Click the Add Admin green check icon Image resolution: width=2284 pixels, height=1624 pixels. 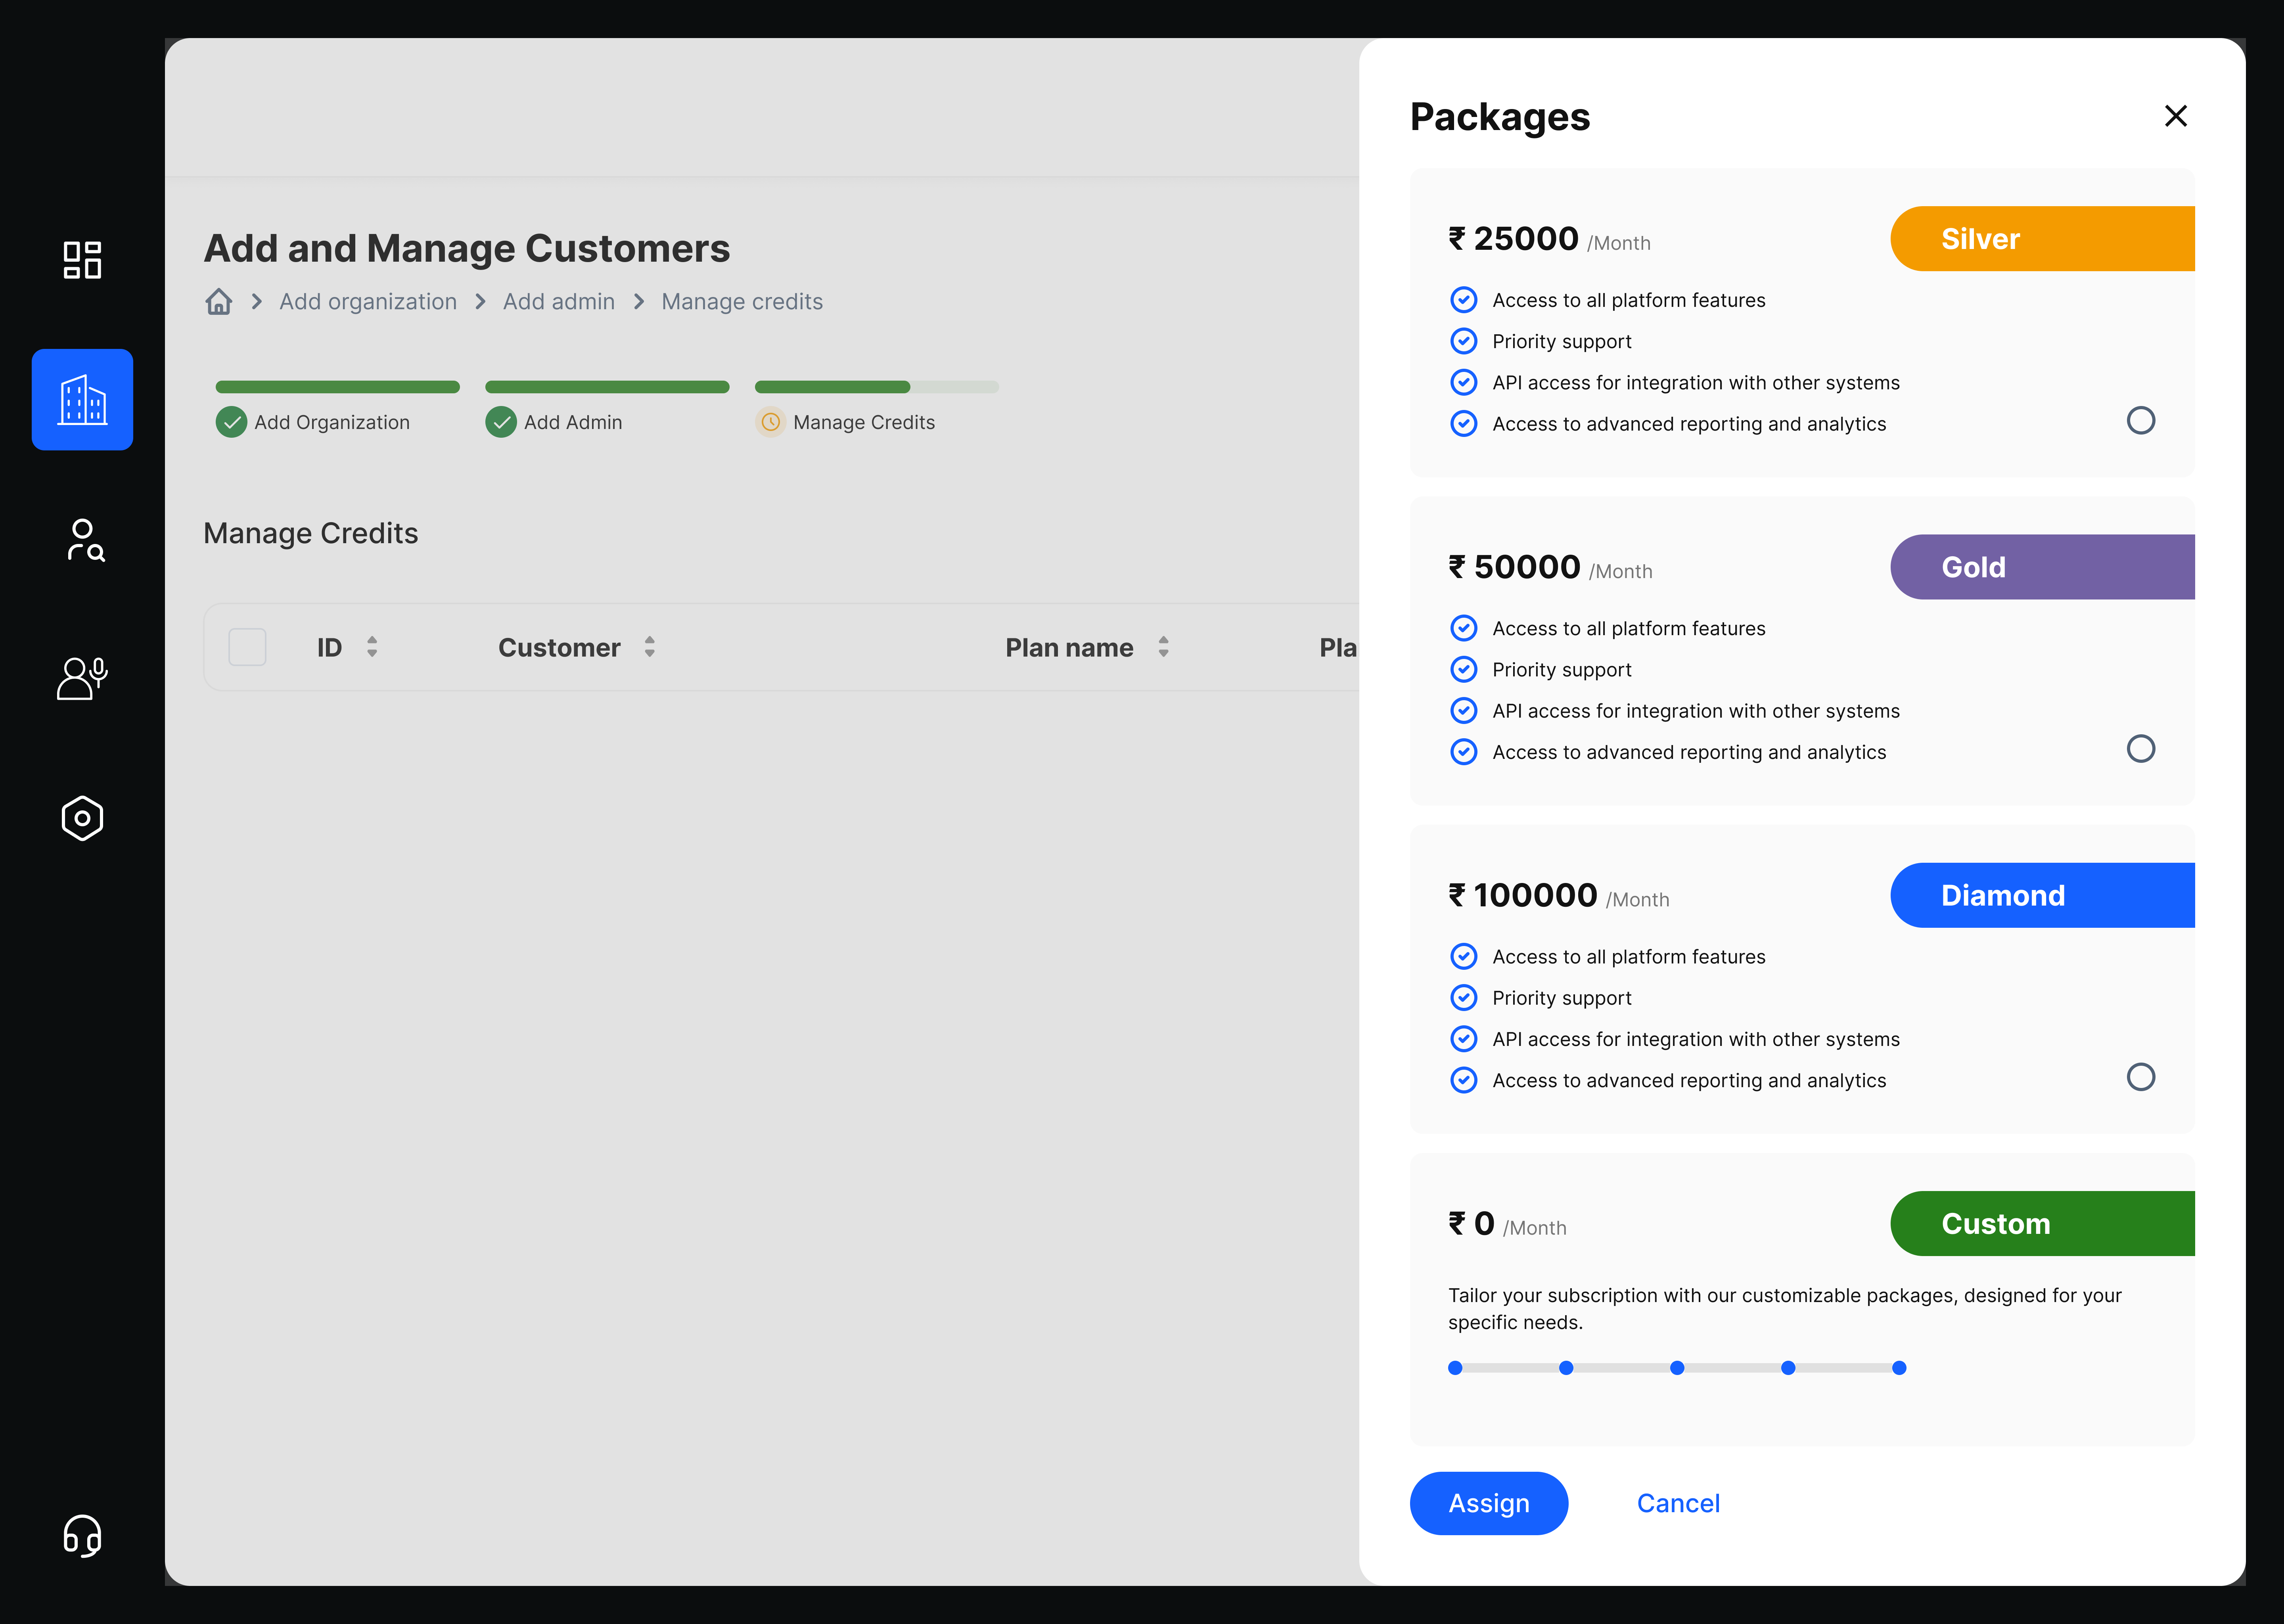click(501, 422)
